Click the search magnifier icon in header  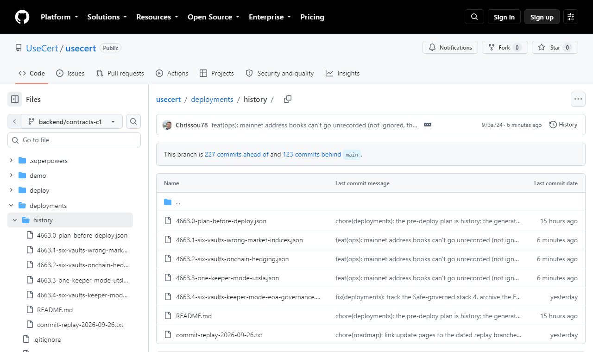click(x=474, y=17)
